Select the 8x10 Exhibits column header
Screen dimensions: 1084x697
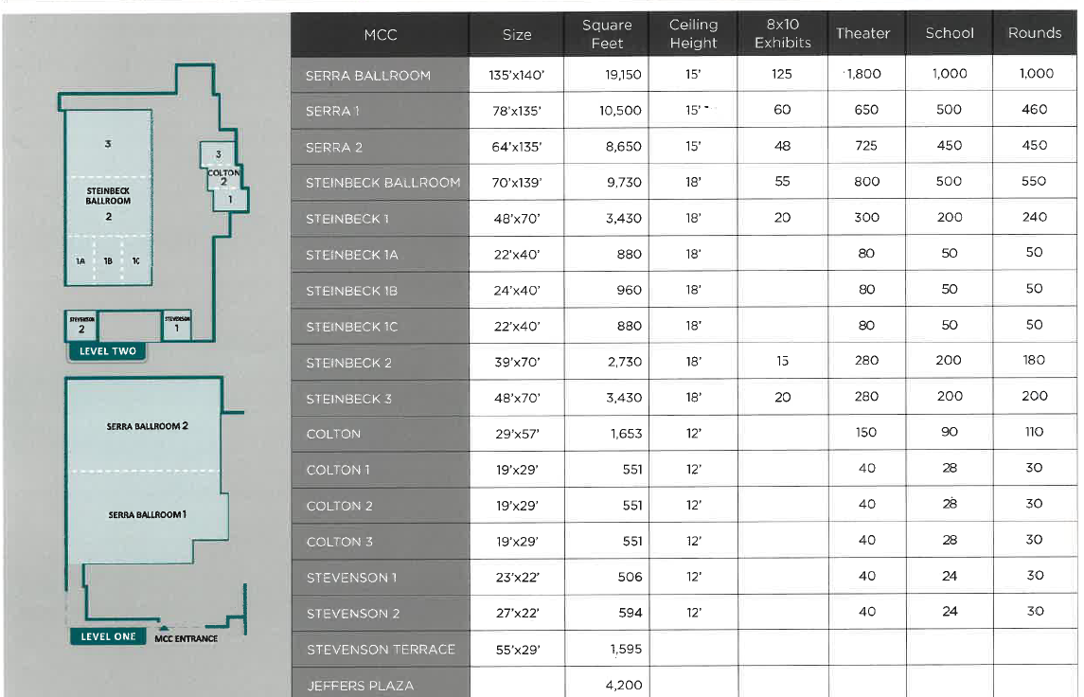[x=783, y=33]
